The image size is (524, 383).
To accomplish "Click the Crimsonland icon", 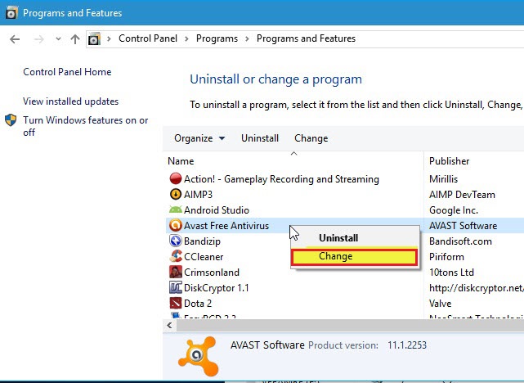I will pyautogui.click(x=176, y=272).
